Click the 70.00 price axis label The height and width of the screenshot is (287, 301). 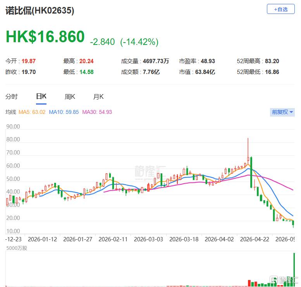coord(13,153)
